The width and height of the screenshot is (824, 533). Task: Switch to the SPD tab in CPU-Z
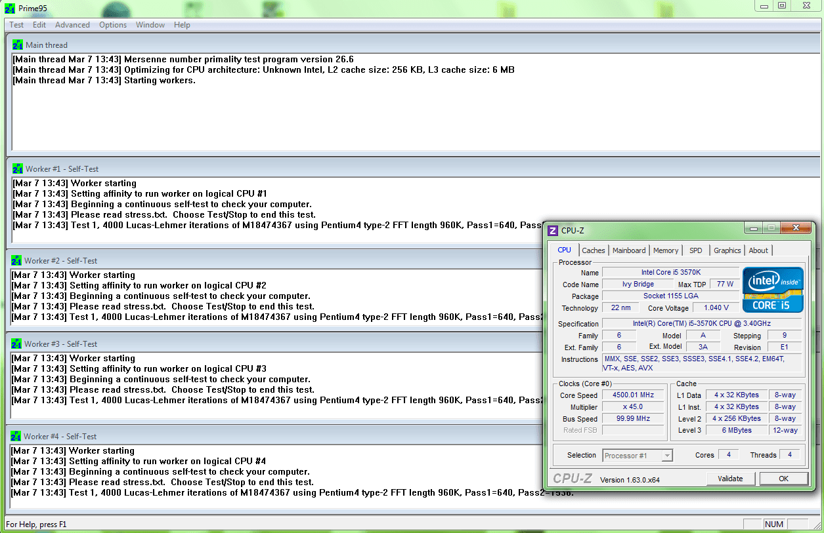(696, 250)
